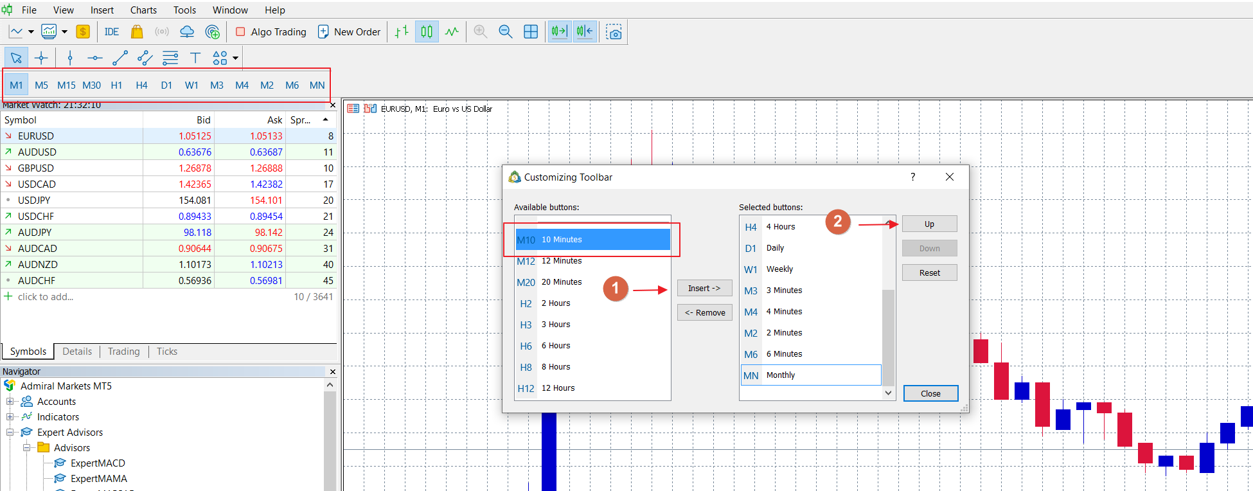Tile chart windows with grid icon

pyautogui.click(x=531, y=31)
